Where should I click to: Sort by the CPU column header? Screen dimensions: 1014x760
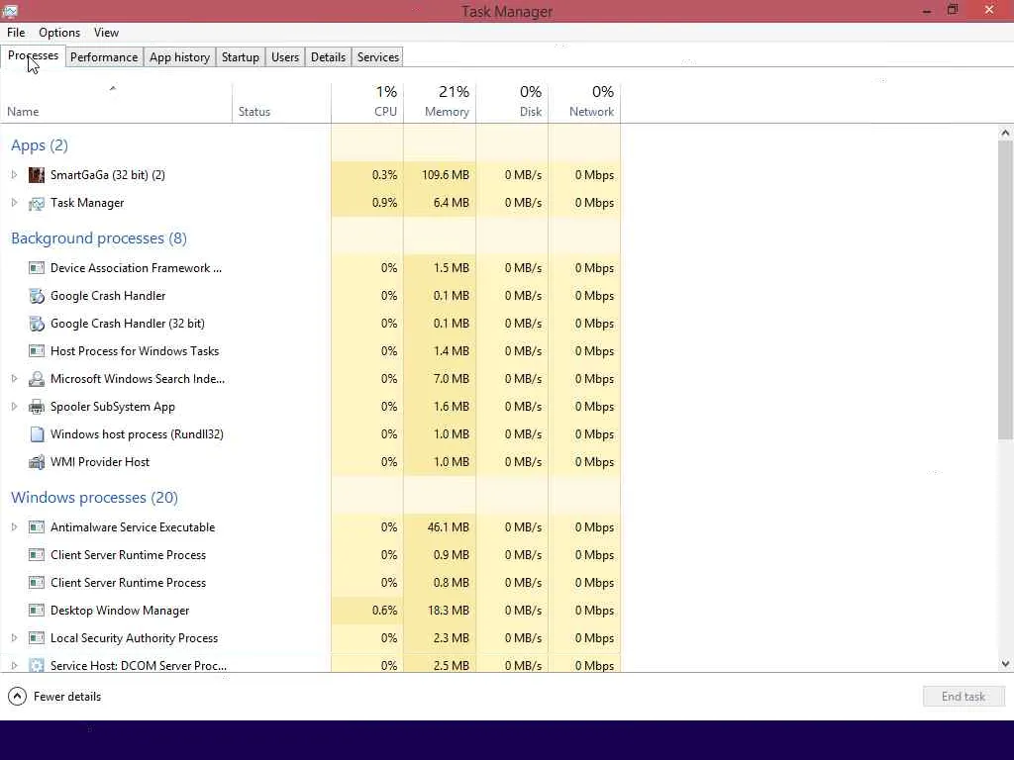point(367,103)
